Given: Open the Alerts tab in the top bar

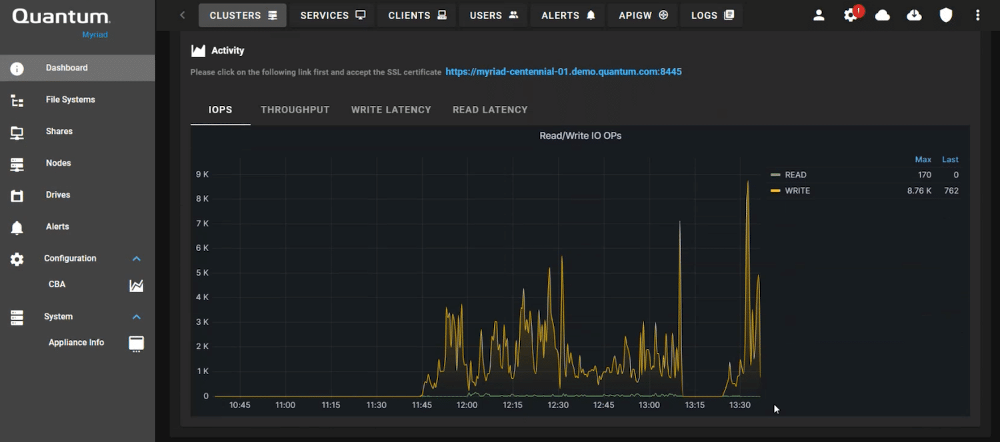Looking at the screenshot, I should pos(568,15).
